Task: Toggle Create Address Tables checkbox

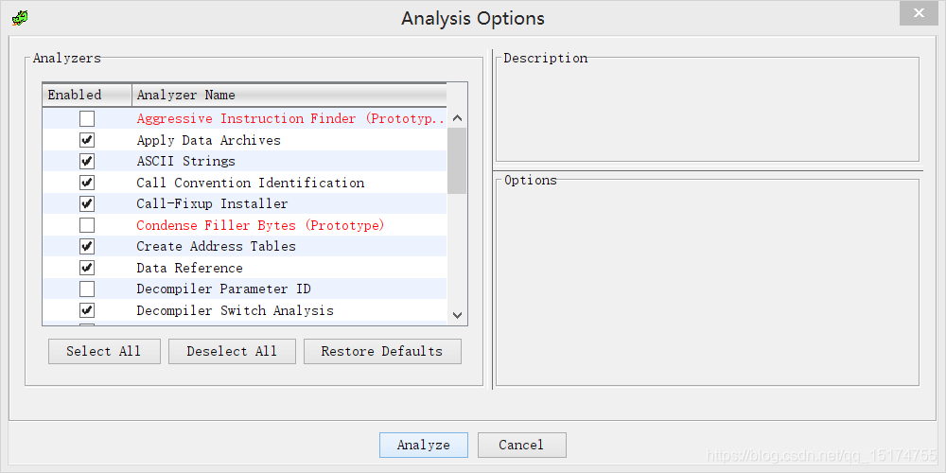Action: pyautogui.click(x=87, y=247)
